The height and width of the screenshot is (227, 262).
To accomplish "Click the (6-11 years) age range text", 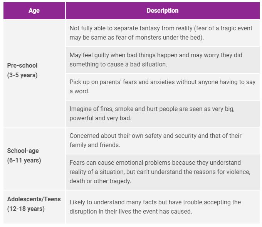I will pyautogui.click(x=24, y=160).
